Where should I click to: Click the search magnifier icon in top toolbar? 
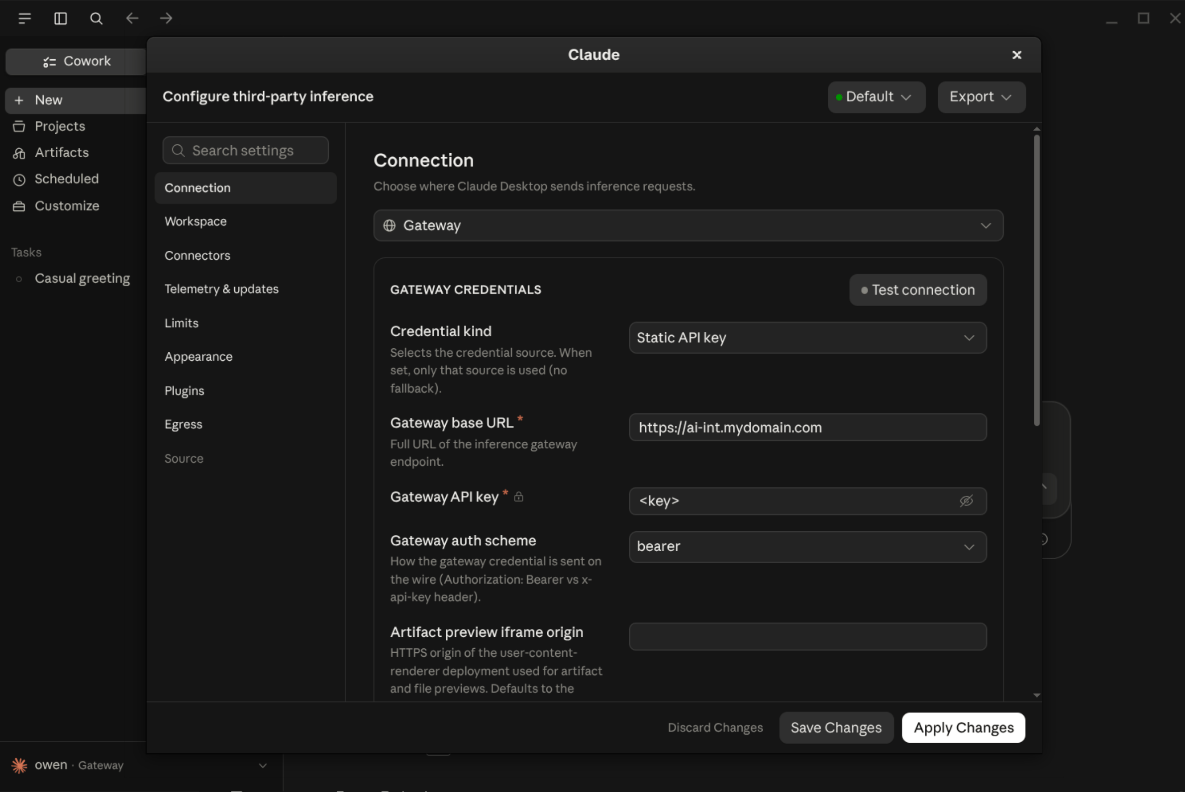point(96,19)
